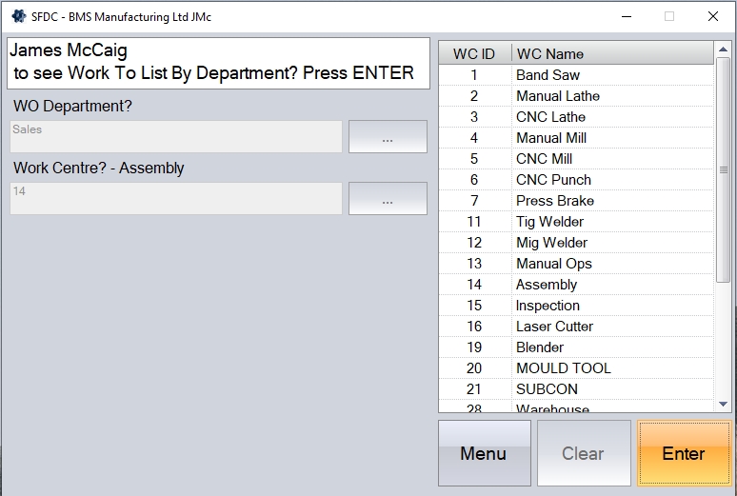
Task: Choose MOULD TOOL in the list
Action: coord(563,368)
